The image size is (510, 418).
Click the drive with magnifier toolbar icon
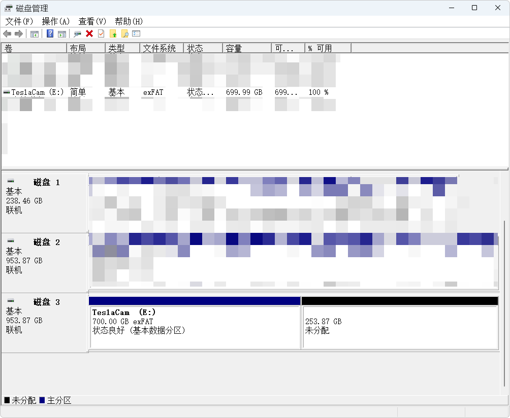point(77,34)
